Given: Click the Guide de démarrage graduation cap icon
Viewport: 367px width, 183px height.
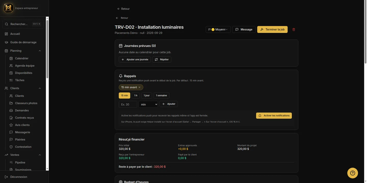Looking at the screenshot, I should 6,42.
